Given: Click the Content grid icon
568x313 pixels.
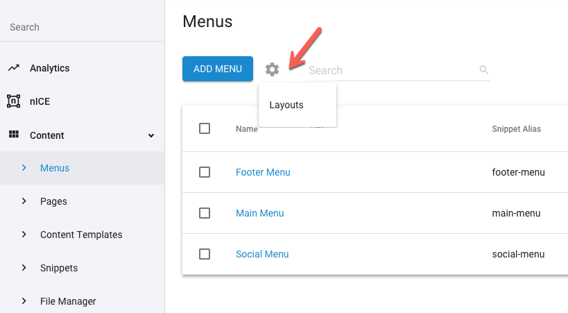Looking at the screenshot, I should (x=13, y=135).
